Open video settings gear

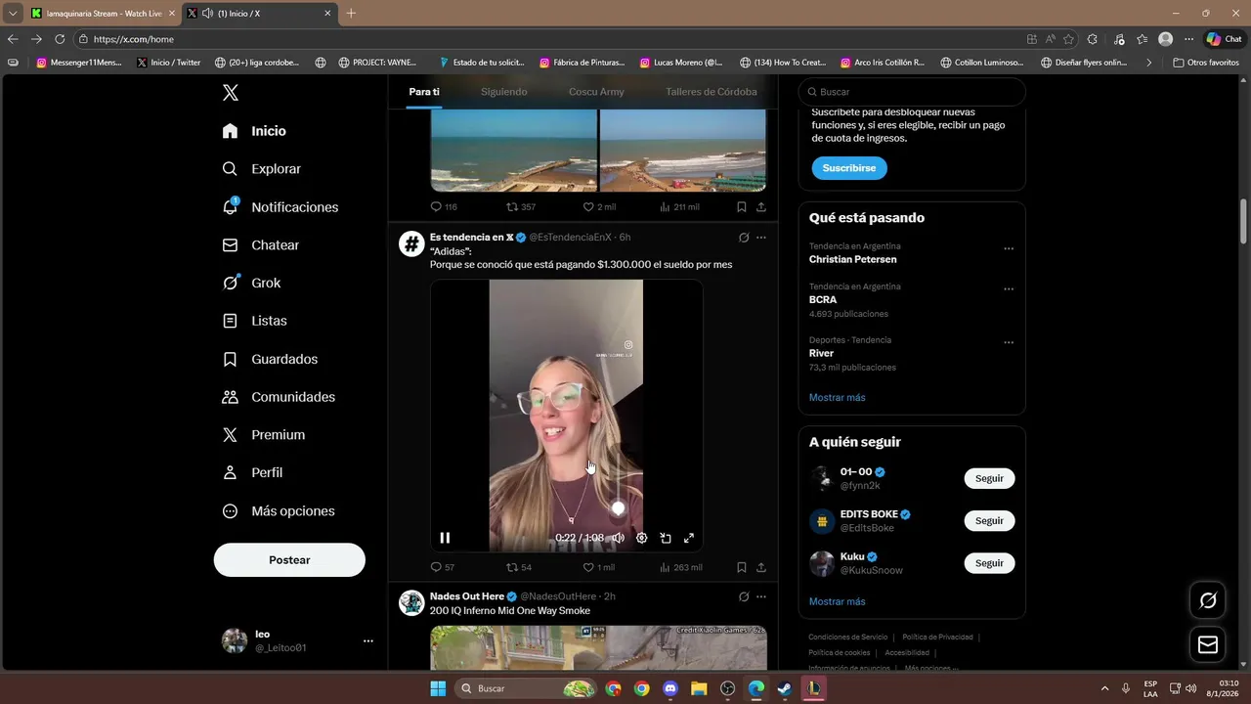click(642, 538)
